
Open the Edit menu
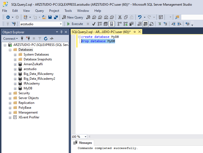pyautogui.click(x=15, y=10)
